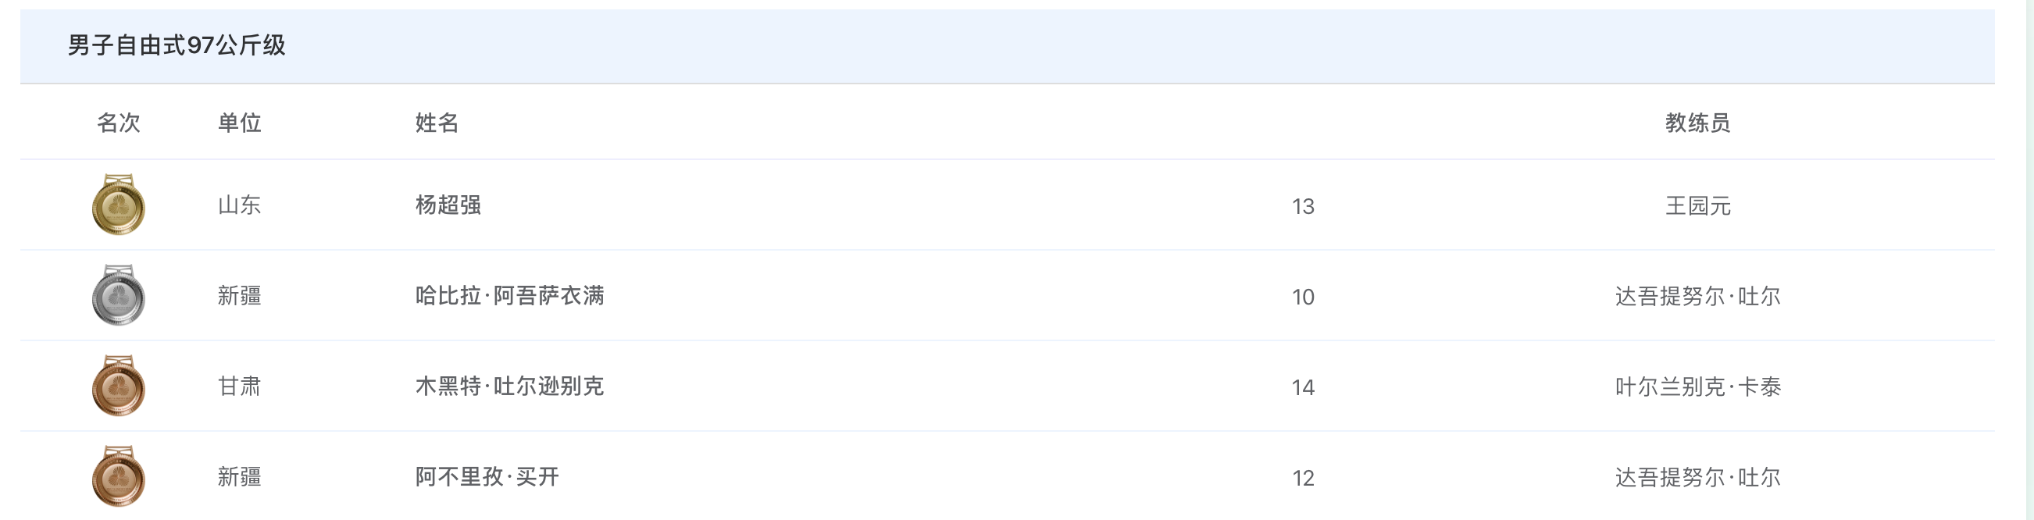Viewport: 2034px width, 520px height.
Task: Click the 教练员 column header
Action: (x=1697, y=123)
